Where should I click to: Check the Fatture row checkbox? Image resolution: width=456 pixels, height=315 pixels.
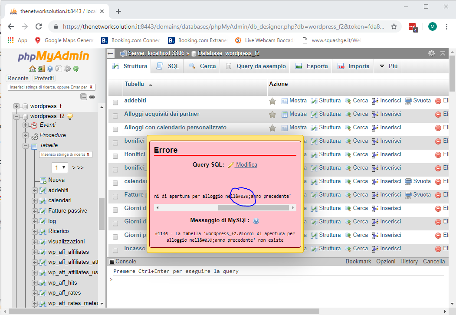[x=115, y=196]
